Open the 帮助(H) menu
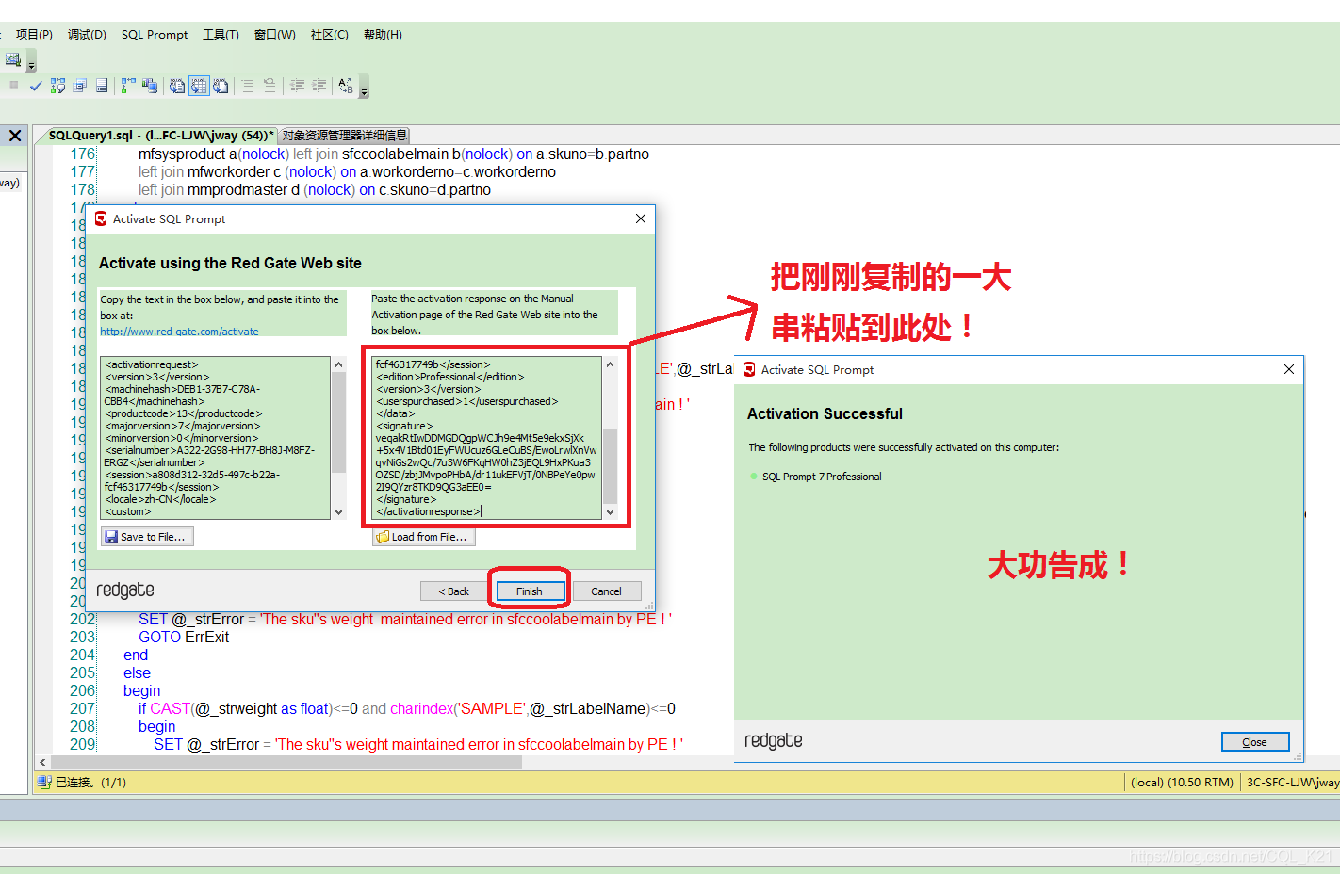1340x874 pixels. coord(383,35)
